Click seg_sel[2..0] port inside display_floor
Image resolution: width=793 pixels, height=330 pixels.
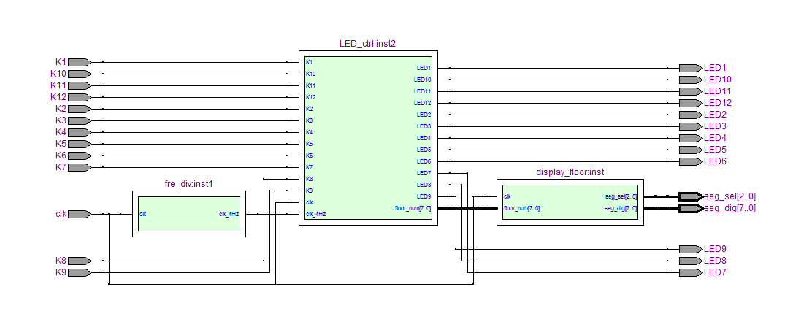coord(621,196)
